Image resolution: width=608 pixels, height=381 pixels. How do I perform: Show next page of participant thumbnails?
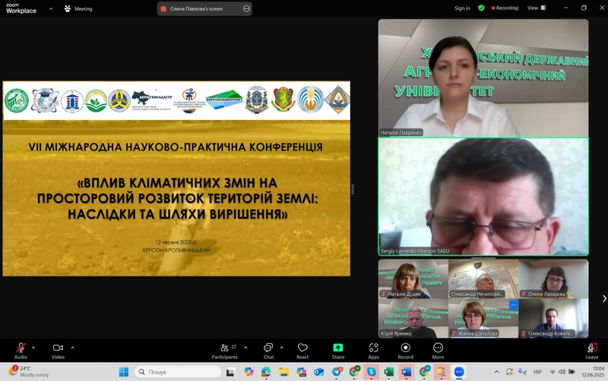pyautogui.click(x=603, y=299)
